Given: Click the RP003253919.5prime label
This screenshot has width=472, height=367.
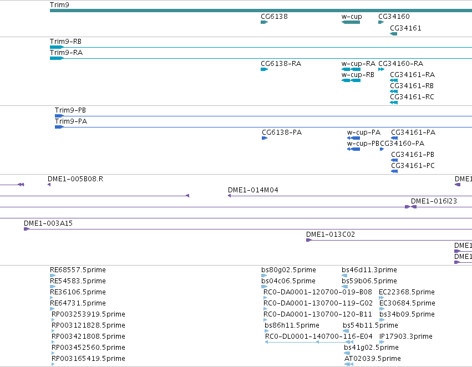Looking at the screenshot, I should pyautogui.click(x=88, y=314).
